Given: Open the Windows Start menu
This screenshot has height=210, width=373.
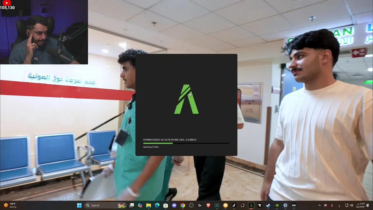Looking at the screenshot, I should tap(79, 205).
